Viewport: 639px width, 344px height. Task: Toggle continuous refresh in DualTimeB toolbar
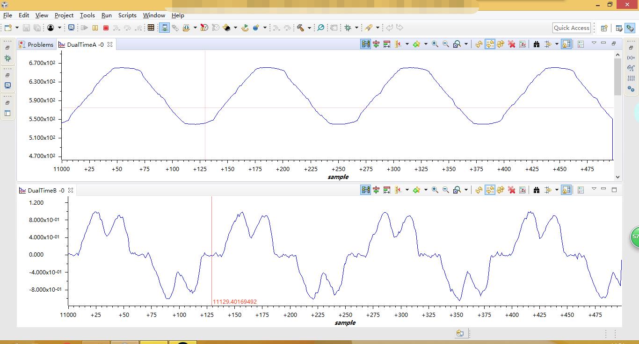(x=490, y=190)
